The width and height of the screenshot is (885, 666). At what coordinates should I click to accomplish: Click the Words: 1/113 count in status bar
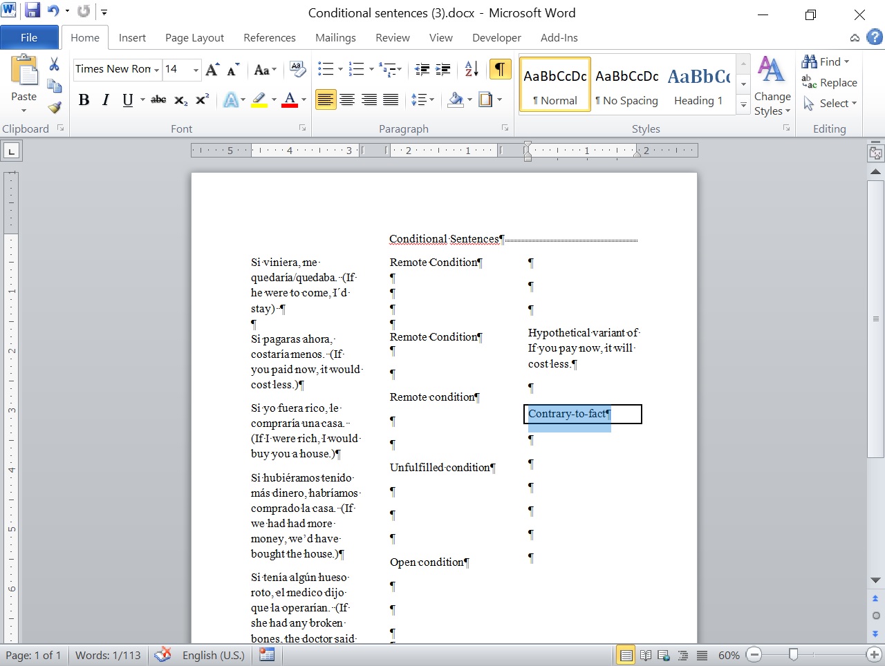click(108, 655)
